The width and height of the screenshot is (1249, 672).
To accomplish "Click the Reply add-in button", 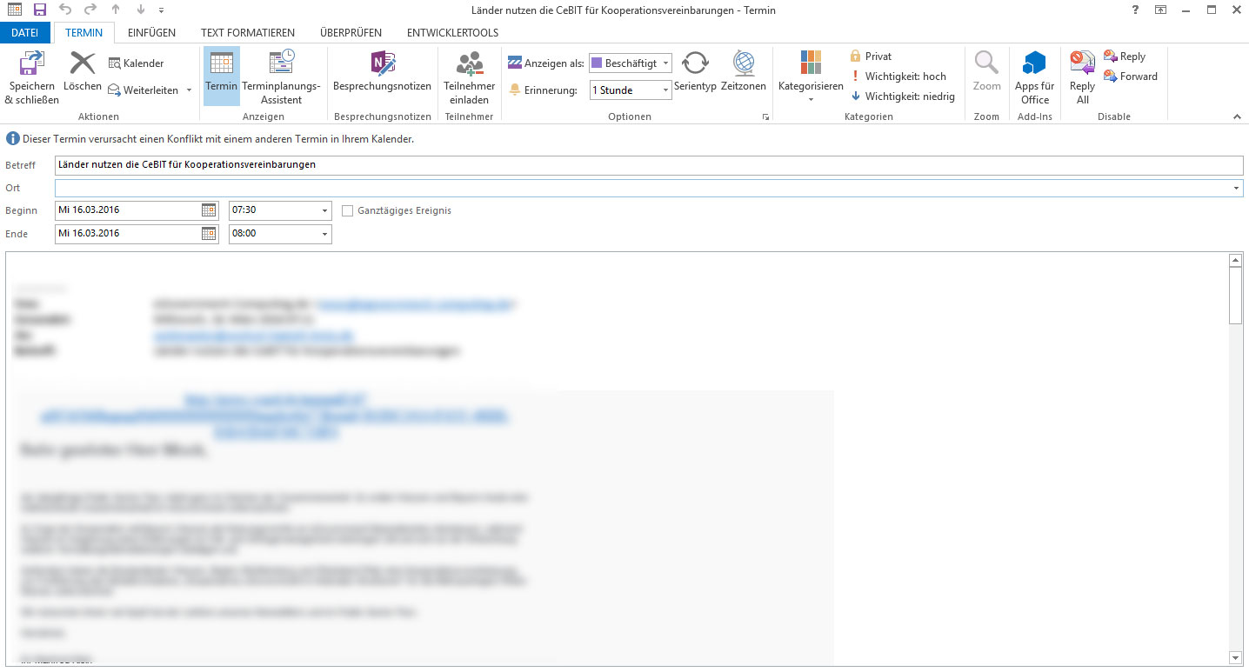I will coord(1125,57).
